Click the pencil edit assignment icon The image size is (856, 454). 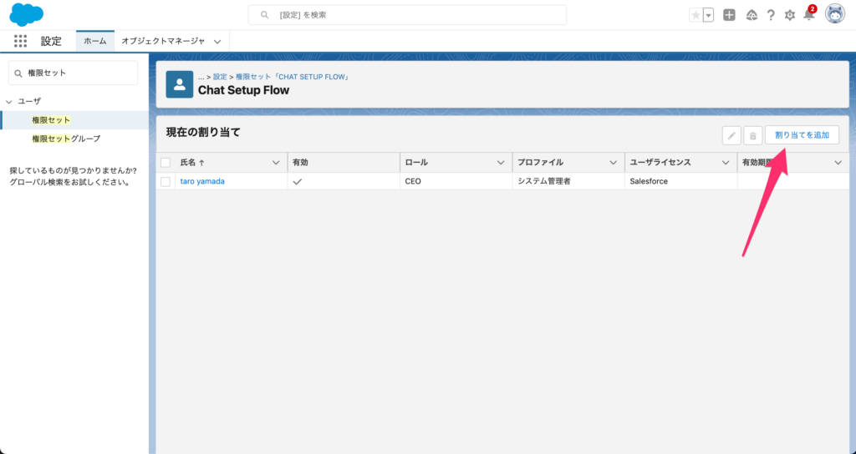[x=731, y=136]
